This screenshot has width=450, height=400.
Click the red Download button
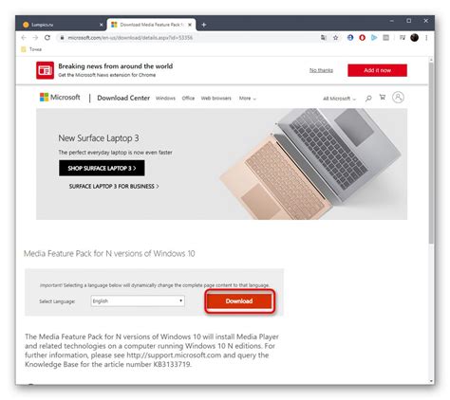tap(239, 301)
